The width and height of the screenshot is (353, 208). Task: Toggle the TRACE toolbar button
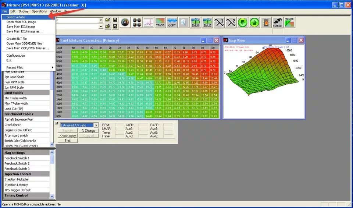(160, 22)
